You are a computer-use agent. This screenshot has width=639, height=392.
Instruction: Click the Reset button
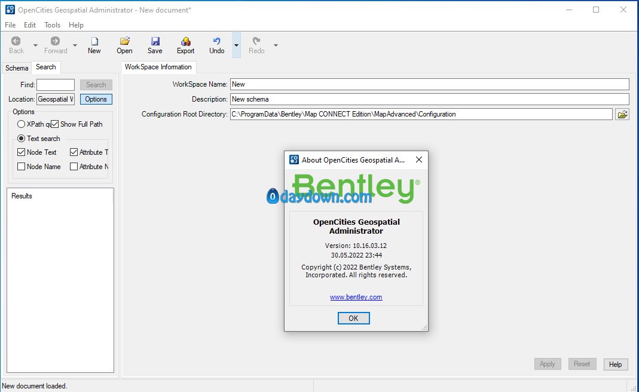(x=582, y=364)
